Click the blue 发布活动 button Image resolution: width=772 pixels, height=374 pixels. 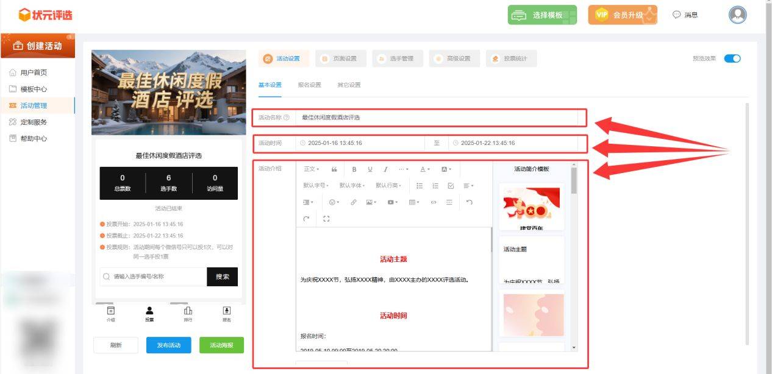(x=168, y=345)
